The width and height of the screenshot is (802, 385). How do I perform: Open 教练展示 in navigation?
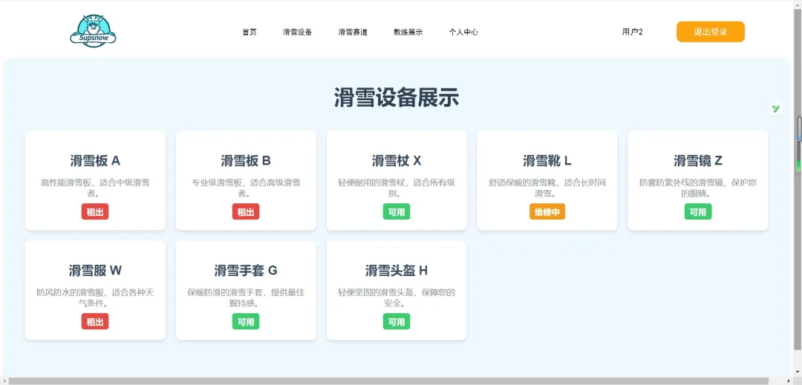tap(408, 32)
